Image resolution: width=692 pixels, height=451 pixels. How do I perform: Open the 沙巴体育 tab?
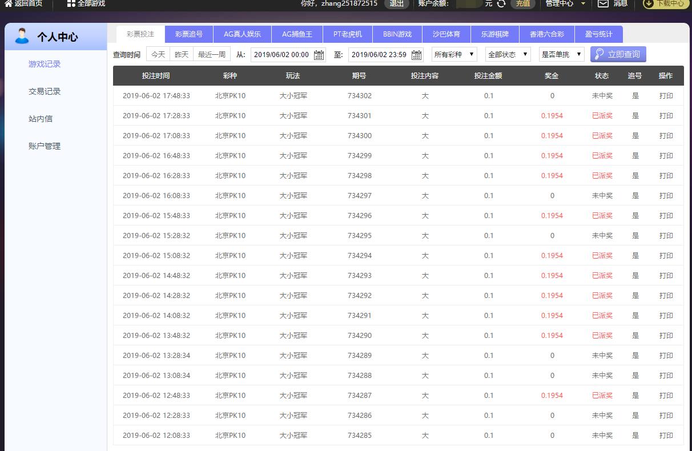(446, 34)
